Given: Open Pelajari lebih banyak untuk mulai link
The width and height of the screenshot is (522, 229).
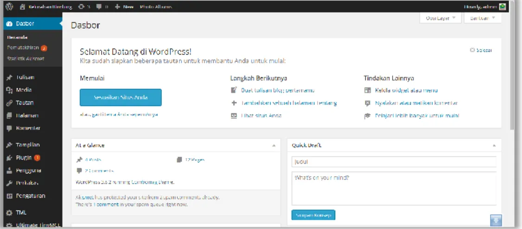Looking at the screenshot, I should pos(417,116).
